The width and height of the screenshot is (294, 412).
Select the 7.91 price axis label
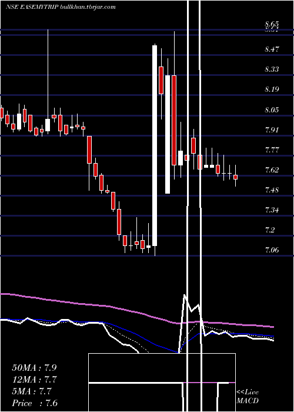(x=272, y=130)
